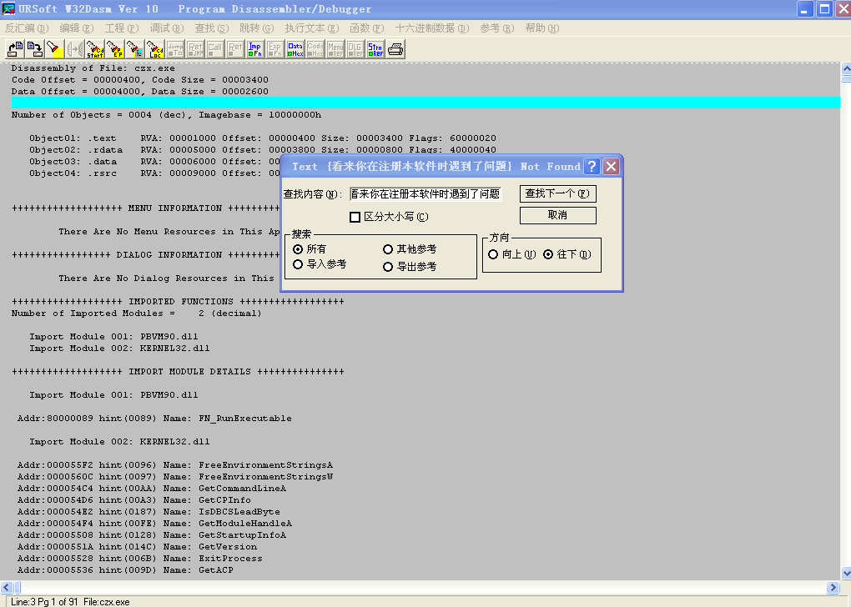851x607 pixels.
Task: Open the 跳转 menu
Action: pos(257,28)
